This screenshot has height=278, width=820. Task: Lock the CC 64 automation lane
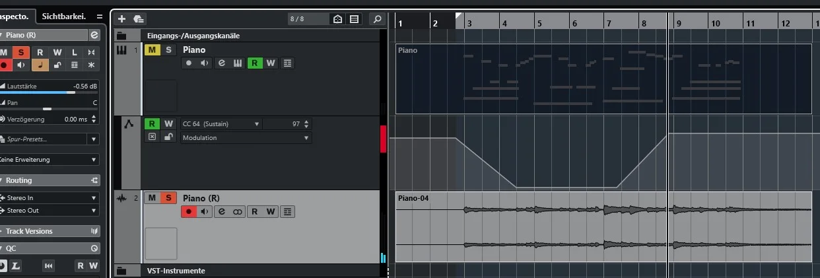click(168, 137)
